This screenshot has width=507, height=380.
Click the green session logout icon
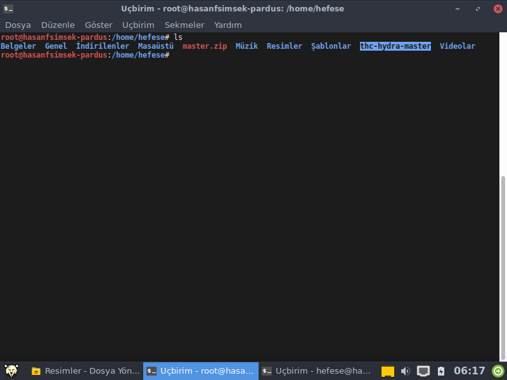point(498,371)
